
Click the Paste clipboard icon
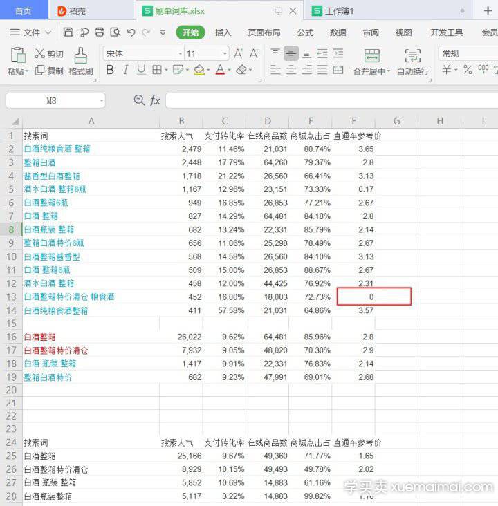point(18,55)
